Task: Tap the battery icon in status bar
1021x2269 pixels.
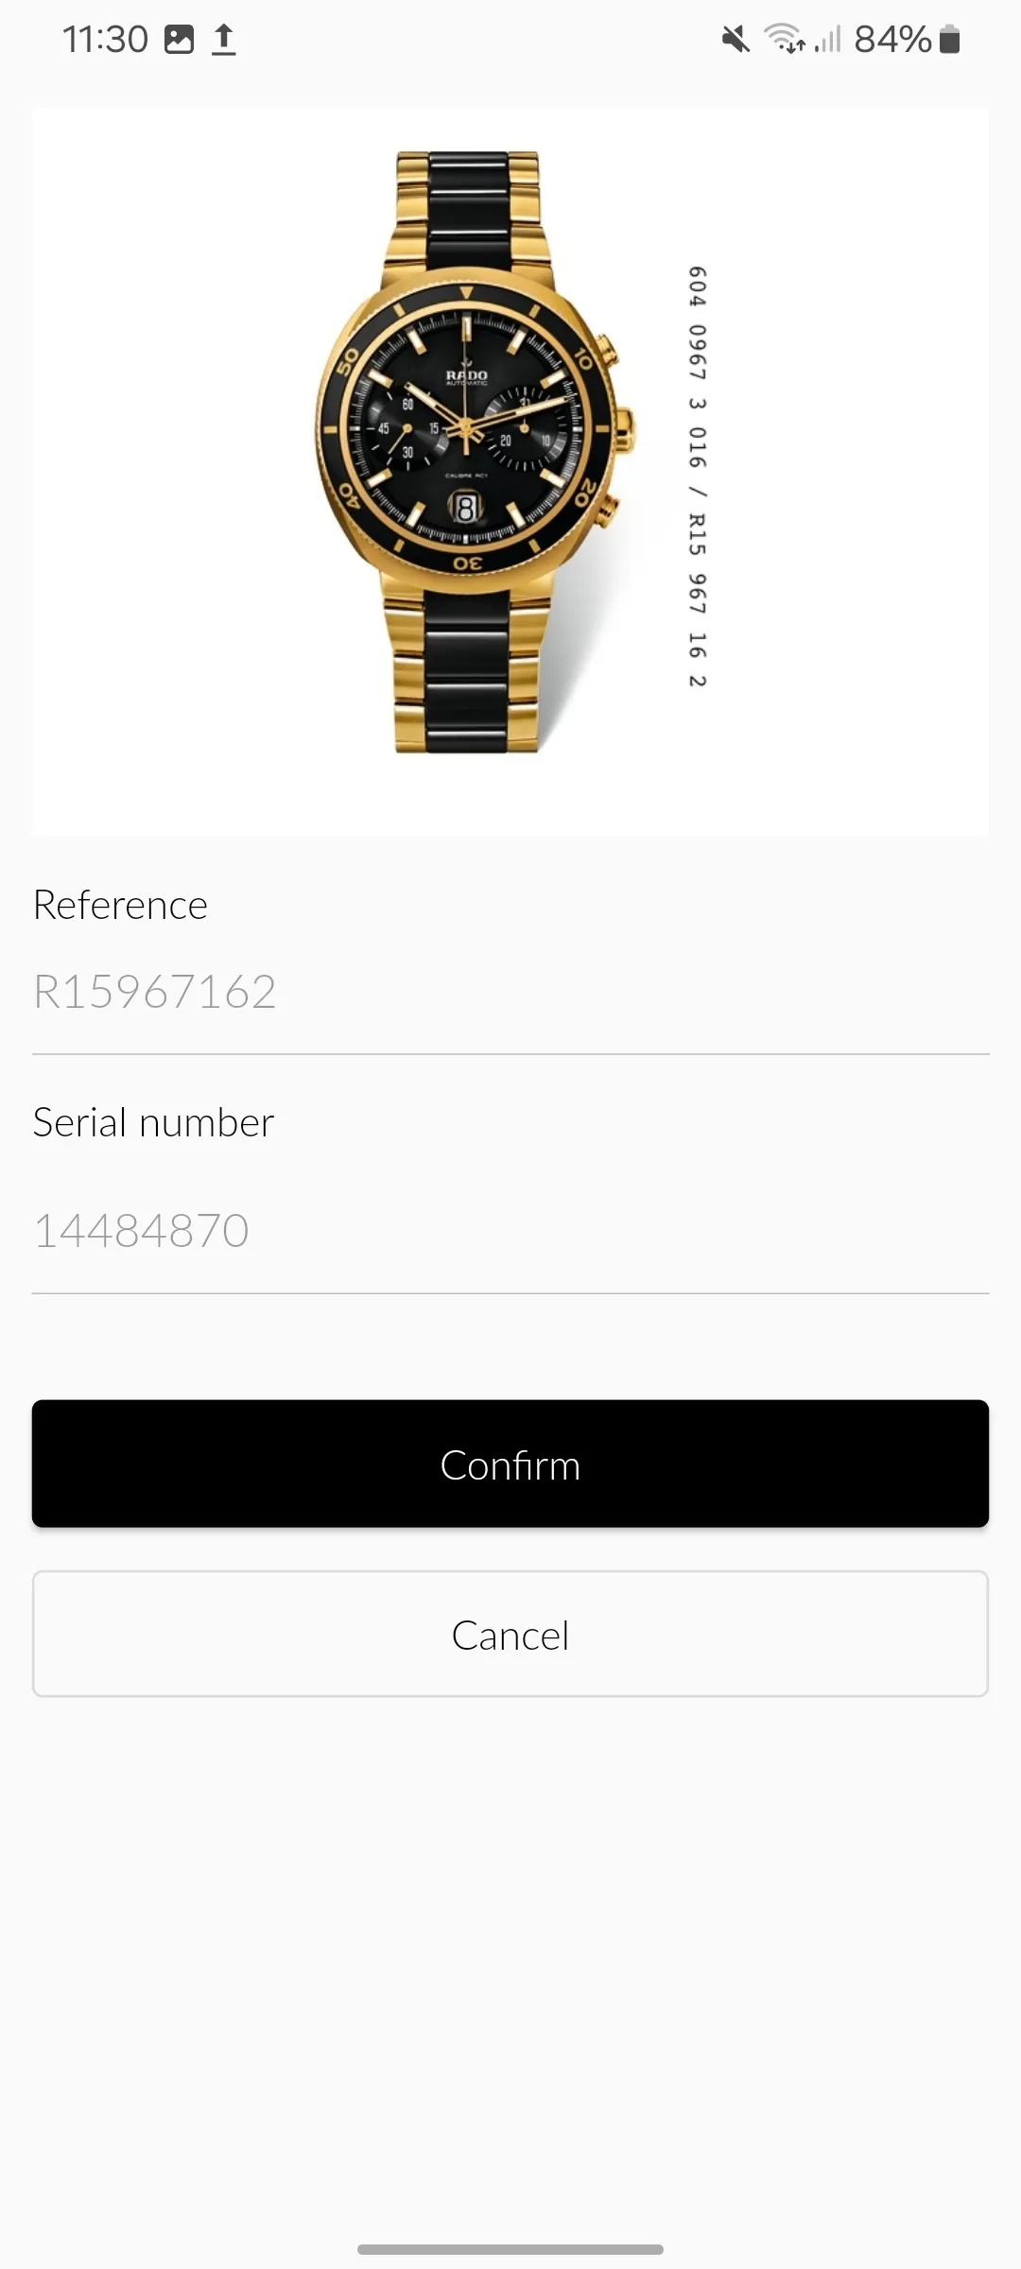Action: [950, 40]
